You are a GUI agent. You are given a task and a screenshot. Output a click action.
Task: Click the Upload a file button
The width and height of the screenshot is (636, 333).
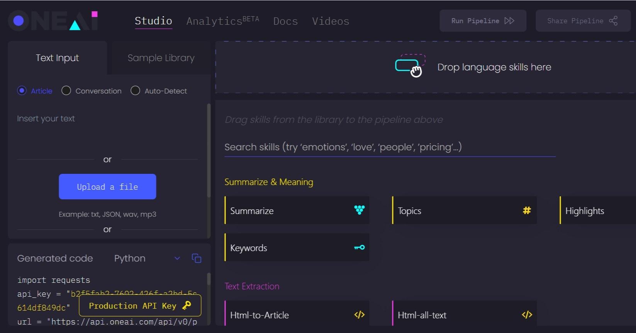(x=107, y=187)
